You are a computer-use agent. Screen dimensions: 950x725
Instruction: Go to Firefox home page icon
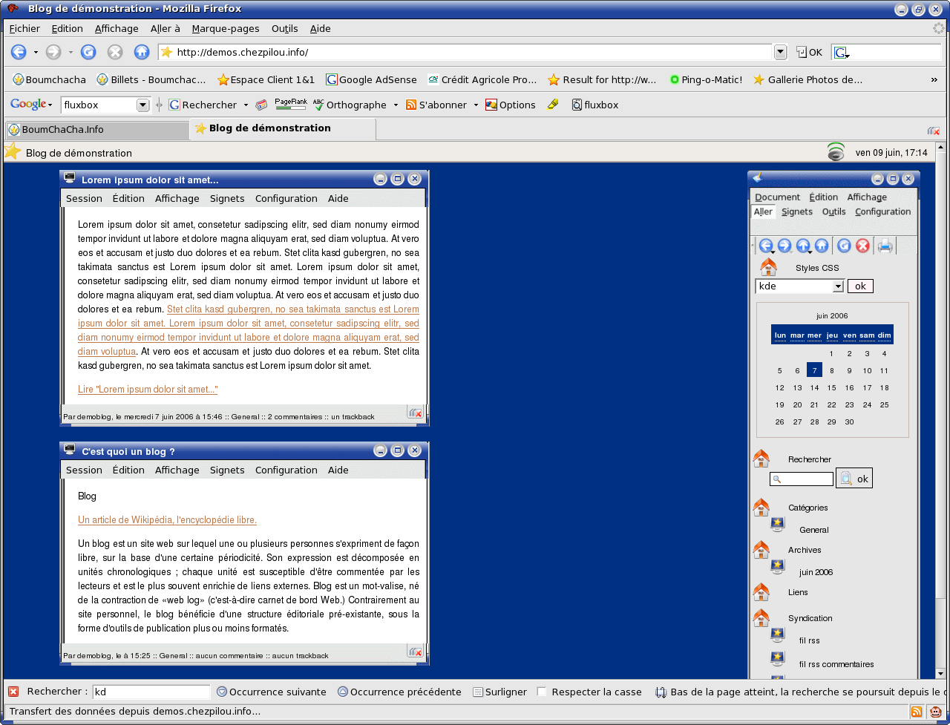pyautogui.click(x=142, y=52)
